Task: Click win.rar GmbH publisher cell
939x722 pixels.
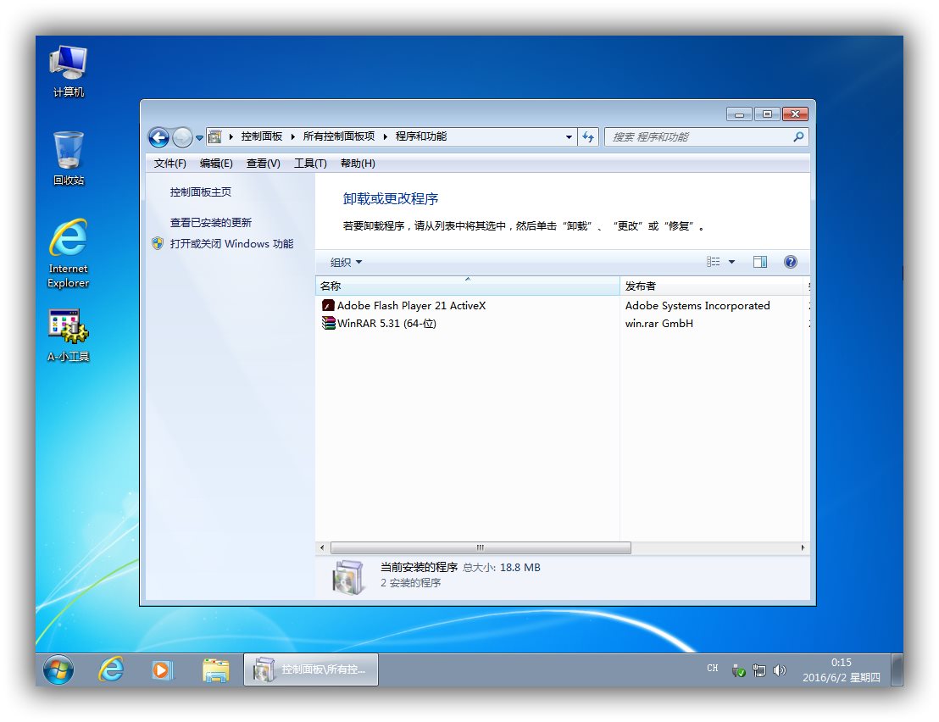Action: [x=658, y=323]
